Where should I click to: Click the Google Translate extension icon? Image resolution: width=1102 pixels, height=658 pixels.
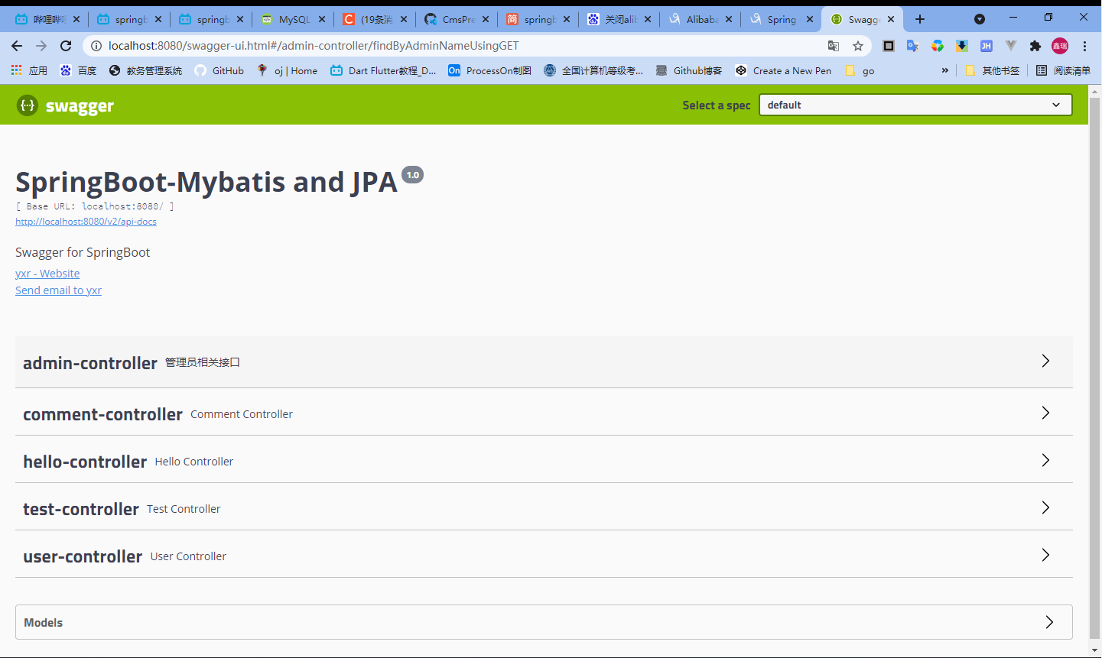pyautogui.click(x=912, y=46)
